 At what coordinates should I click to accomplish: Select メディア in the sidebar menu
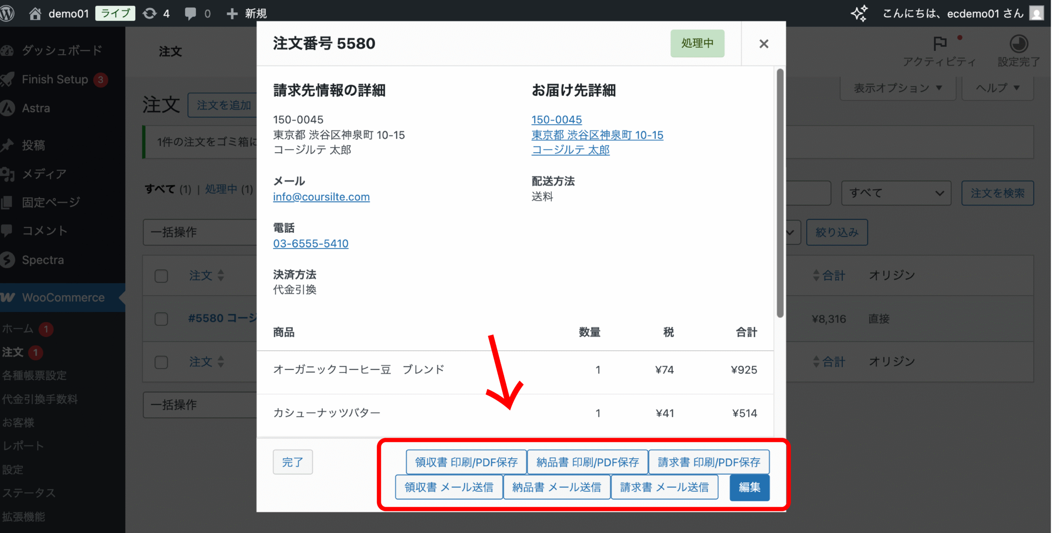[44, 174]
